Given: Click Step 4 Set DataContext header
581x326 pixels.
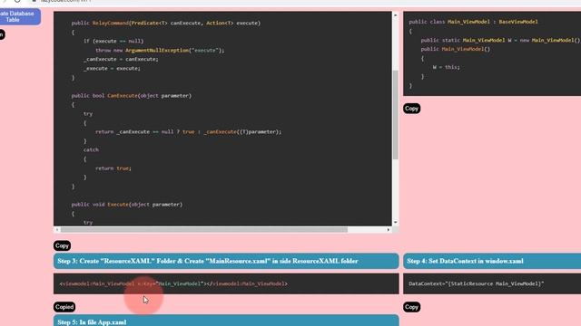Looking at the screenshot, I should [x=492, y=261].
